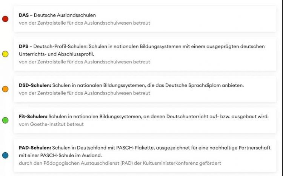This screenshot has width=283, height=176.
Task: Click the bold "DAS" heading
Action: click(24, 15)
